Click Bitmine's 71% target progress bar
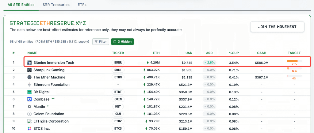The image size is (314, 133). (294, 61)
